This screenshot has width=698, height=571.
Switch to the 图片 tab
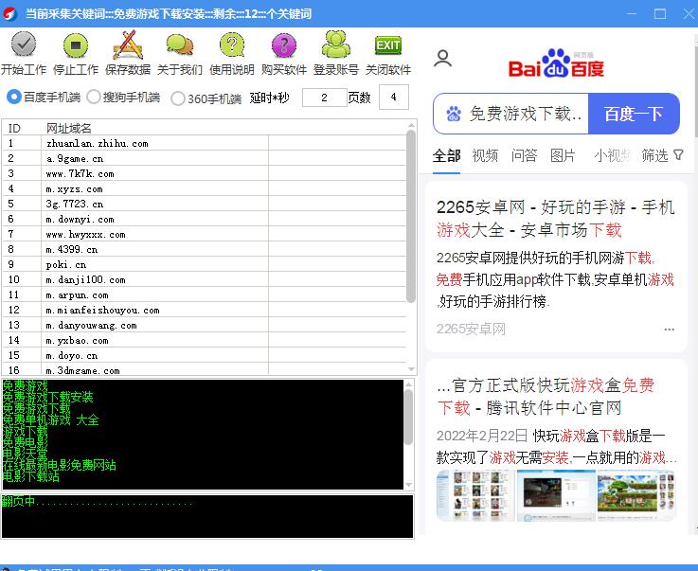tap(563, 155)
